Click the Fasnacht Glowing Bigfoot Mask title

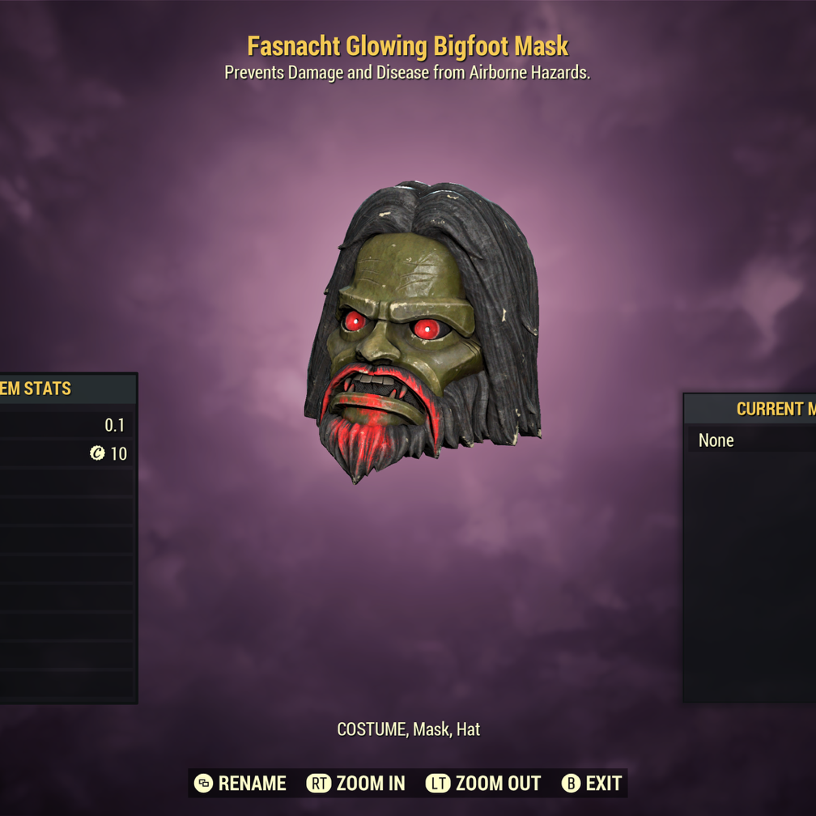(407, 46)
